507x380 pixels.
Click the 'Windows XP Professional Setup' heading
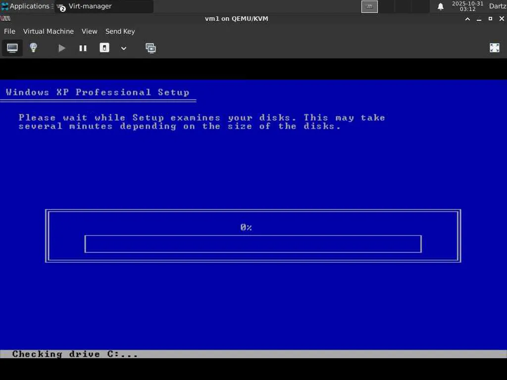[x=98, y=93]
